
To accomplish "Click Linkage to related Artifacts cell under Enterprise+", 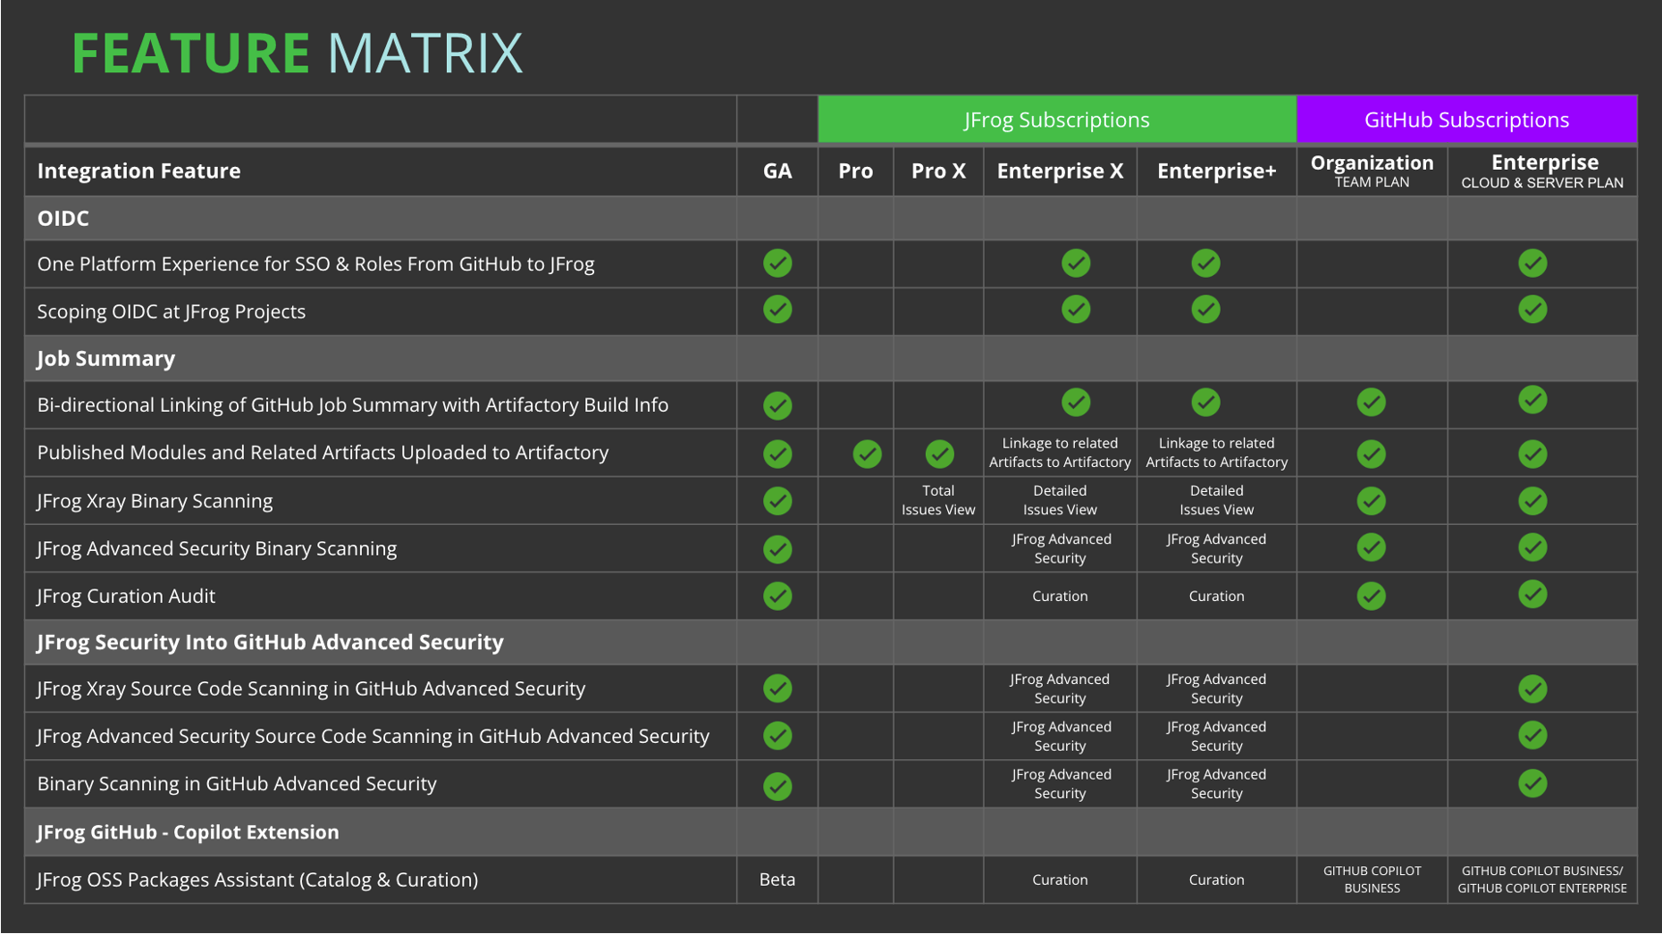I will 1216,453.
